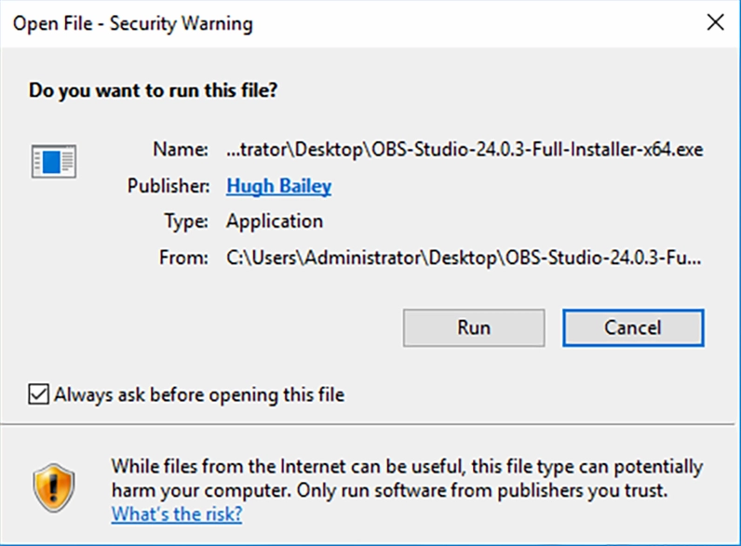741x546 pixels.
Task: Open the "What's the risk?" link
Action: [176, 513]
